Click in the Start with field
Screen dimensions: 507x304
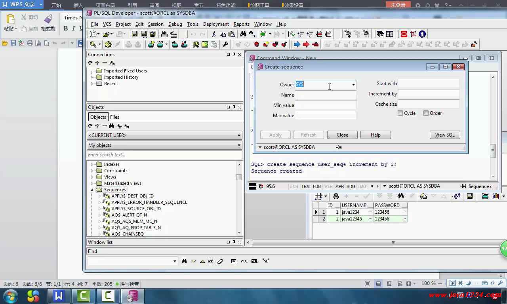(x=429, y=84)
